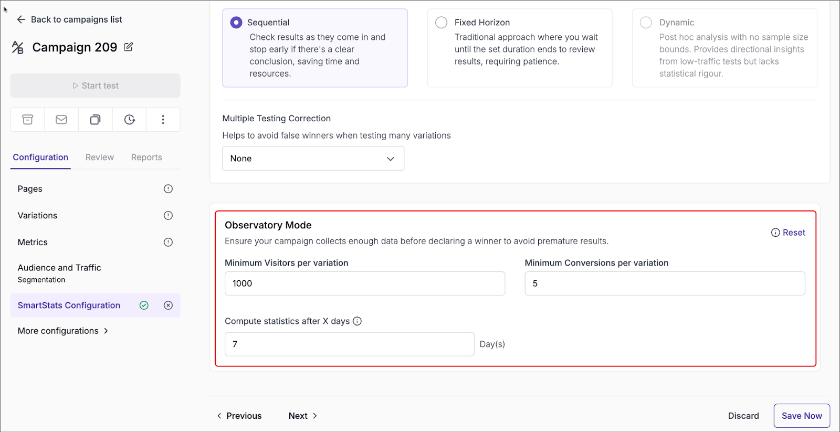The image size is (840, 432).
Task: Click the Save Now button
Action: pyautogui.click(x=801, y=416)
